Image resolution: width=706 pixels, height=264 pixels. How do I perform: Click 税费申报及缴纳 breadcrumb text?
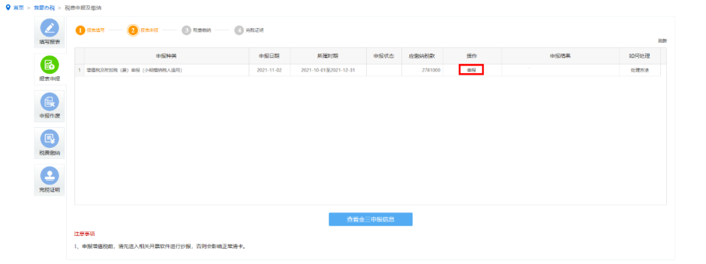(83, 8)
